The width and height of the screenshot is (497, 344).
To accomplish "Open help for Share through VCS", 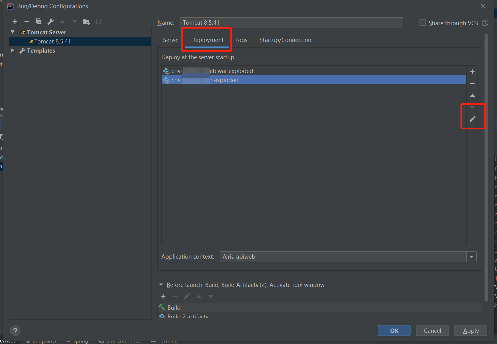I will click(x=485, y=23).
